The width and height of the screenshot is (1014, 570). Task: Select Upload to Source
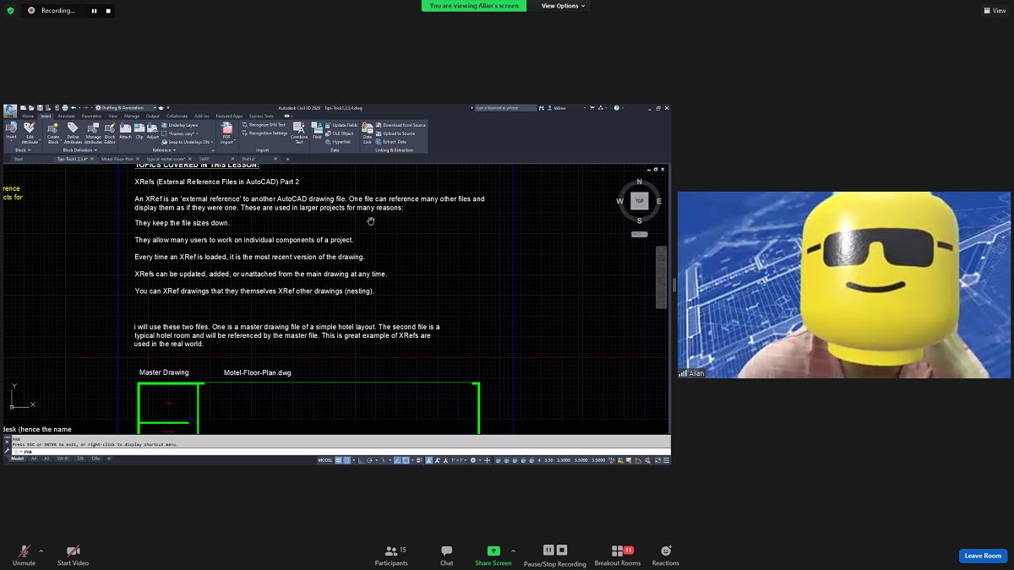tap(395, 133)
